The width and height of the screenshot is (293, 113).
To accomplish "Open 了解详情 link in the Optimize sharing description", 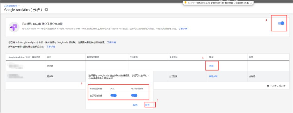I will tap(183, 29).
